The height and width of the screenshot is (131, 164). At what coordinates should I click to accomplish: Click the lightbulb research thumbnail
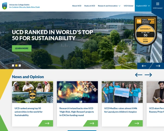click(77, 92)
